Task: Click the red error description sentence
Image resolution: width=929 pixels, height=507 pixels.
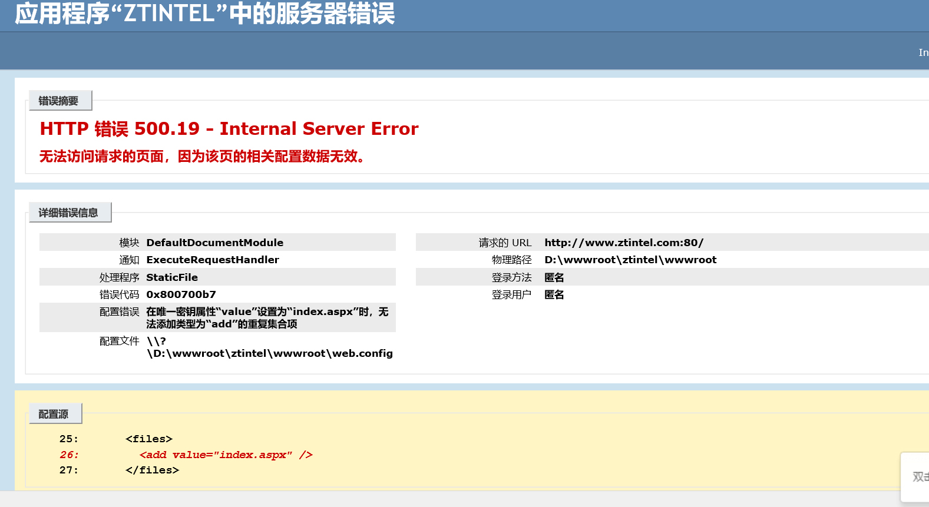Action: point(202,157)
